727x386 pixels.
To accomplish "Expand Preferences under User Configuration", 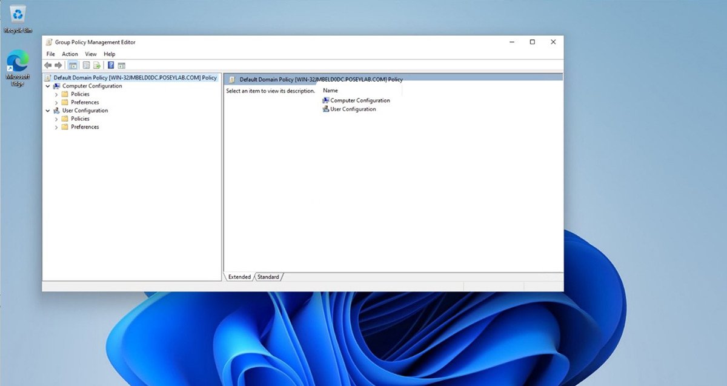I will tap(56, 127).
